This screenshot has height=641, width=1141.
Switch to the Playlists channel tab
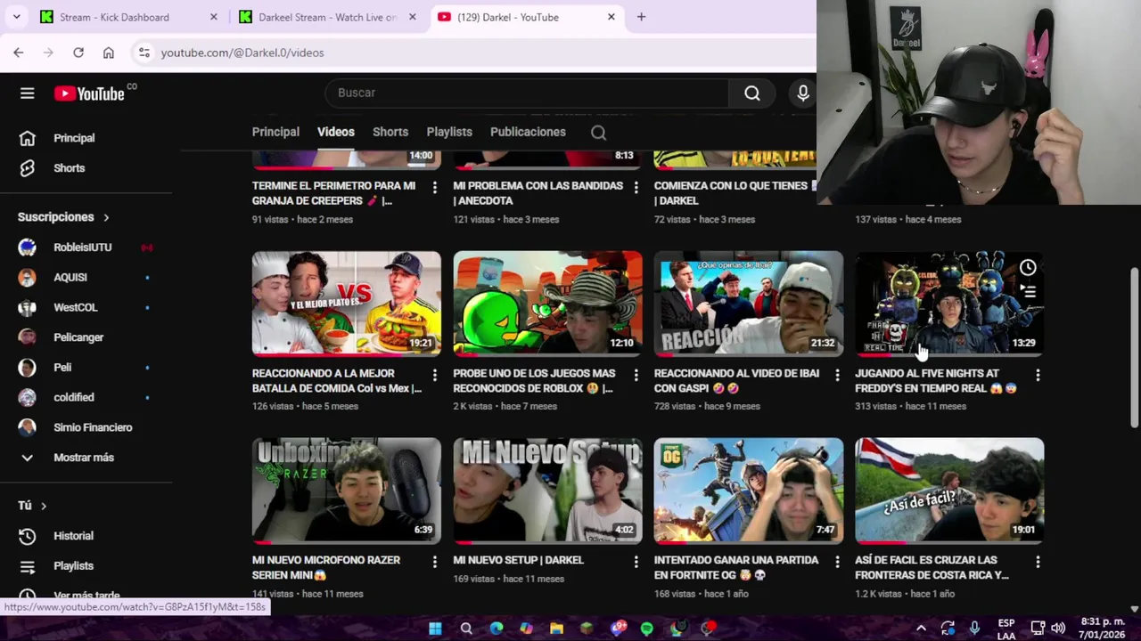[449, 132]
